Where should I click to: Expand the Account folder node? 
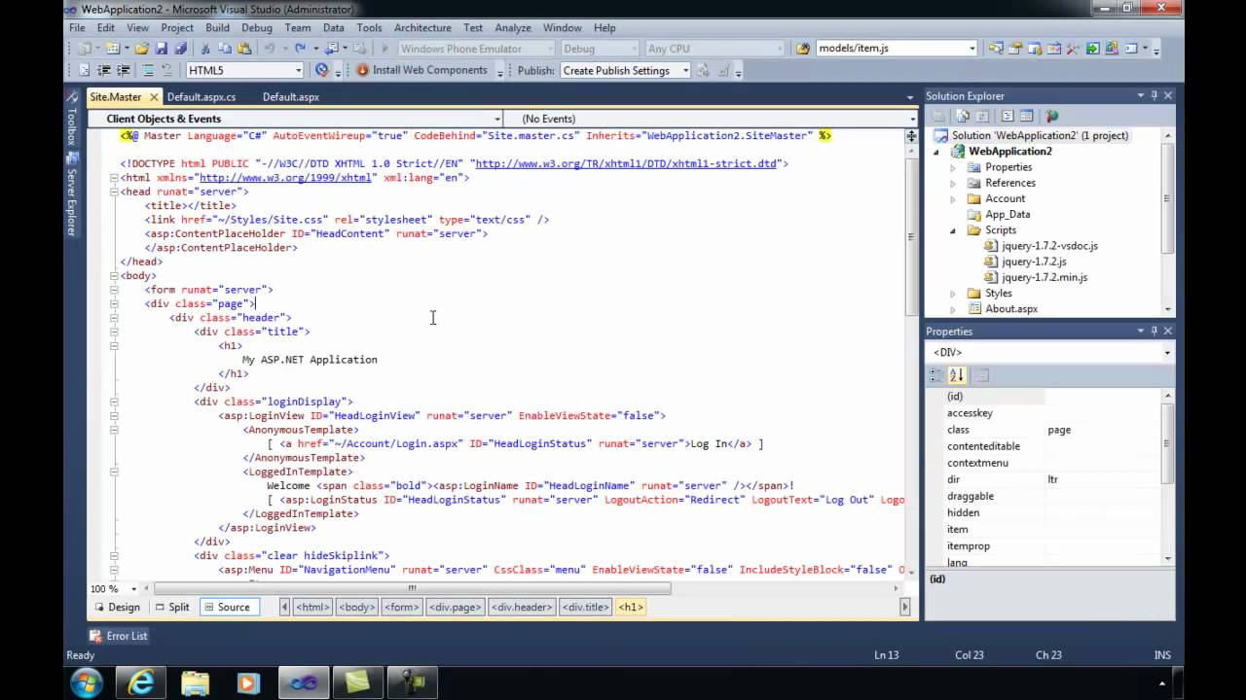click(953, 198)
